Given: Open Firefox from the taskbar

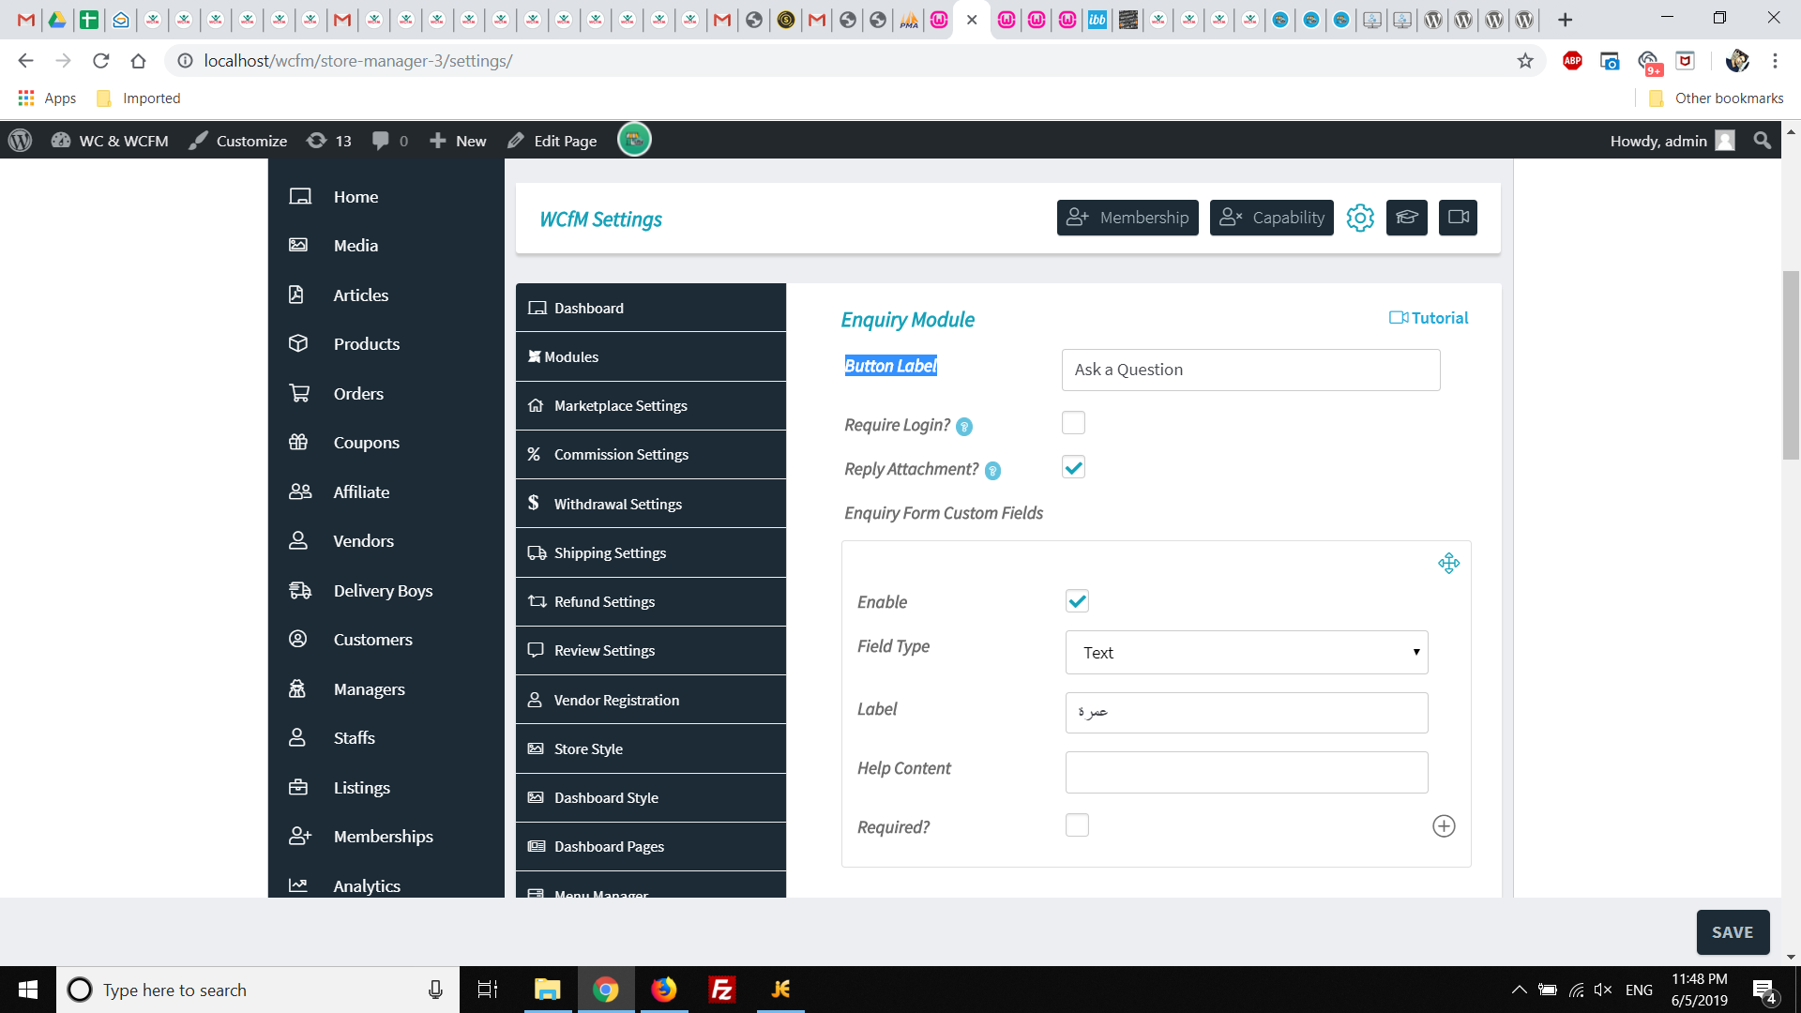Looking at the screenshot, I should click(x=664, y=990).
